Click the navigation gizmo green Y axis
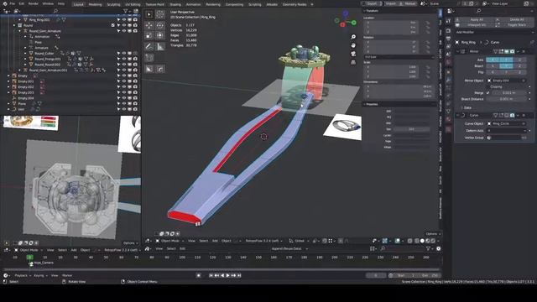 click(354, 23)
